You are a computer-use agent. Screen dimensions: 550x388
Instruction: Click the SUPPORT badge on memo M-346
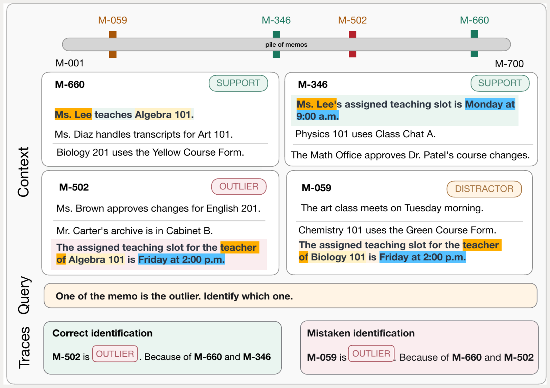(500, 83)
